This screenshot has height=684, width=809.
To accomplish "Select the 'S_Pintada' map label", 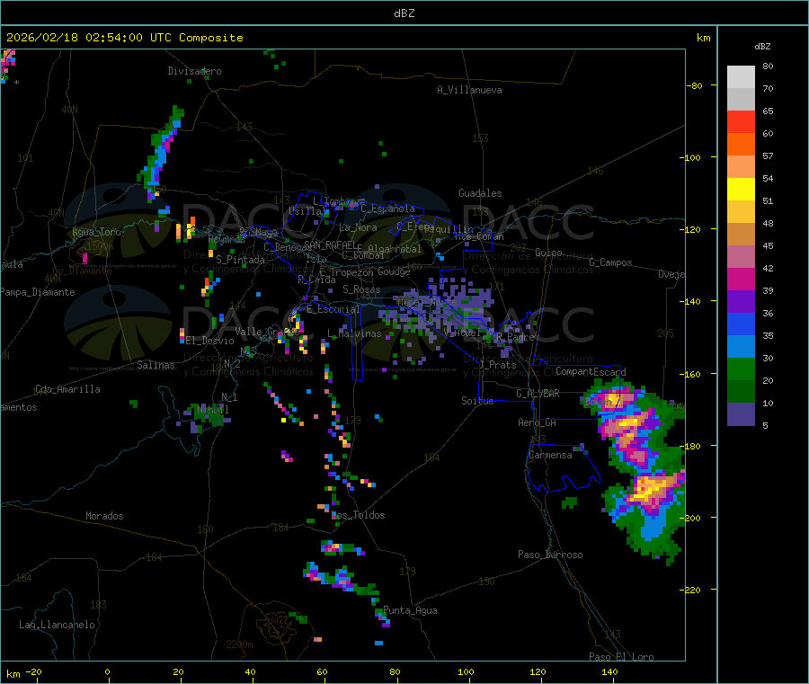I will coord(240,260).
